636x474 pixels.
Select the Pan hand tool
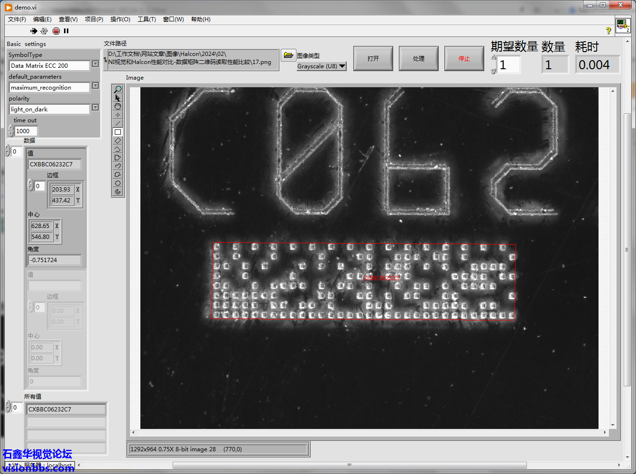(x=118, y=106)
